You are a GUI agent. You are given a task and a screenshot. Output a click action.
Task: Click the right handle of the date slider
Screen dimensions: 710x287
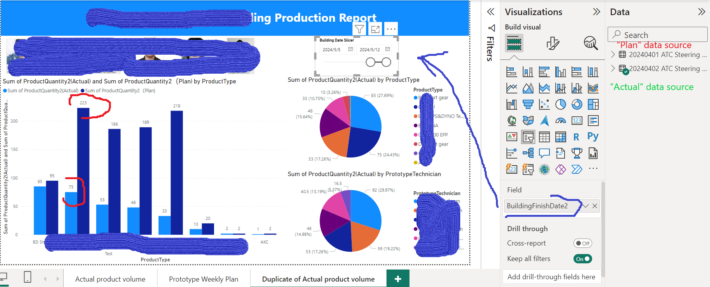click(x=386, y=62)
